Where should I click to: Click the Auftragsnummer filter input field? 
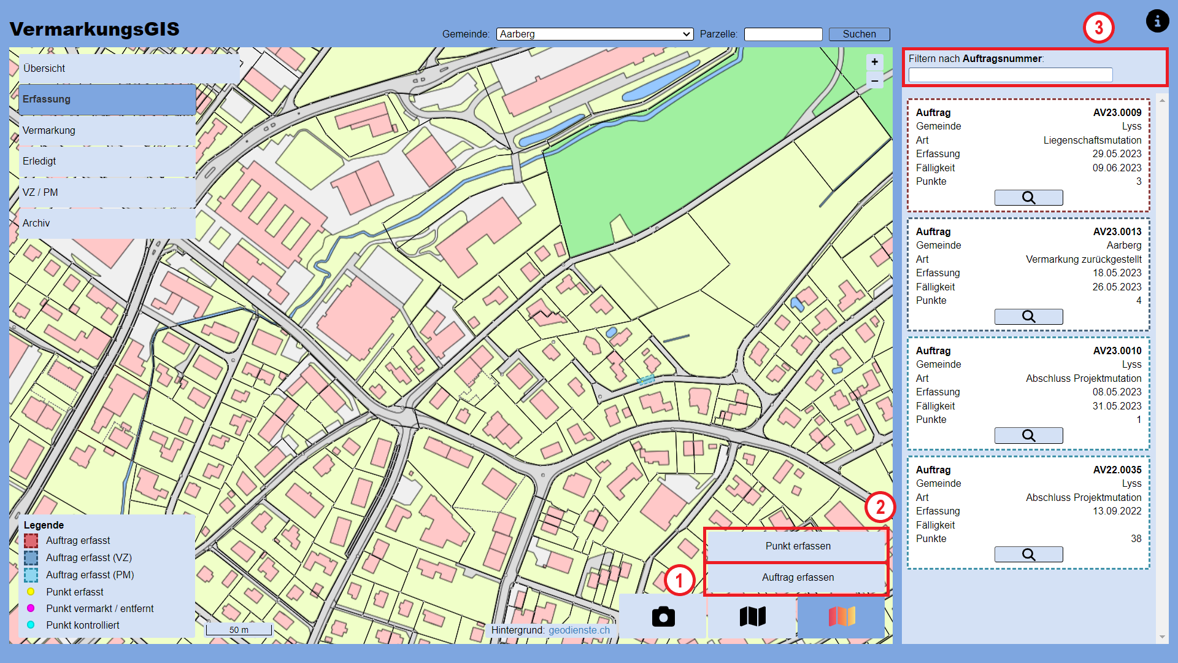coord(1010,74)
